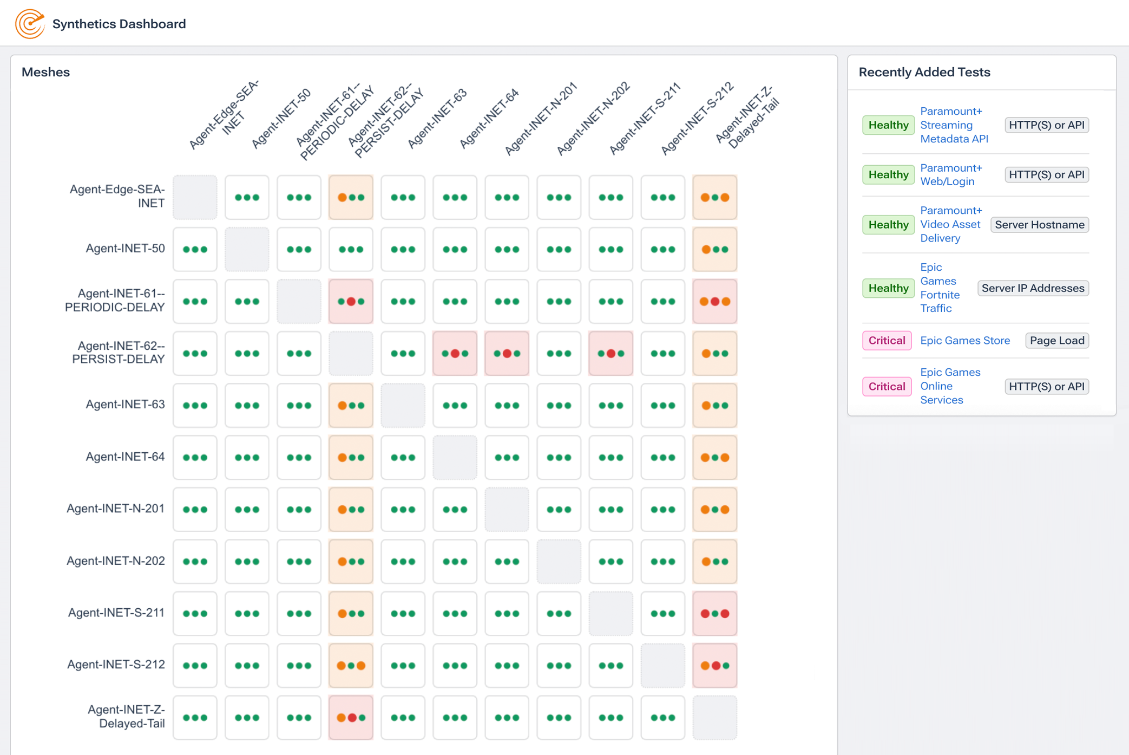The height and width of the screenshot is (755, 1129).
Task: Open mesh cell Agent-INET-S-212 to Agent-INET-S-211
Action: 611,665
